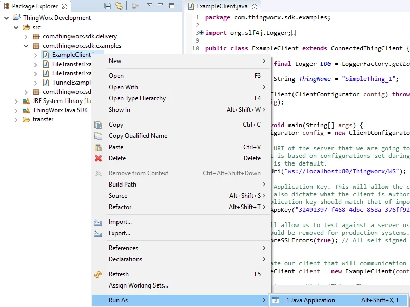Open the Source submenu

181,196
